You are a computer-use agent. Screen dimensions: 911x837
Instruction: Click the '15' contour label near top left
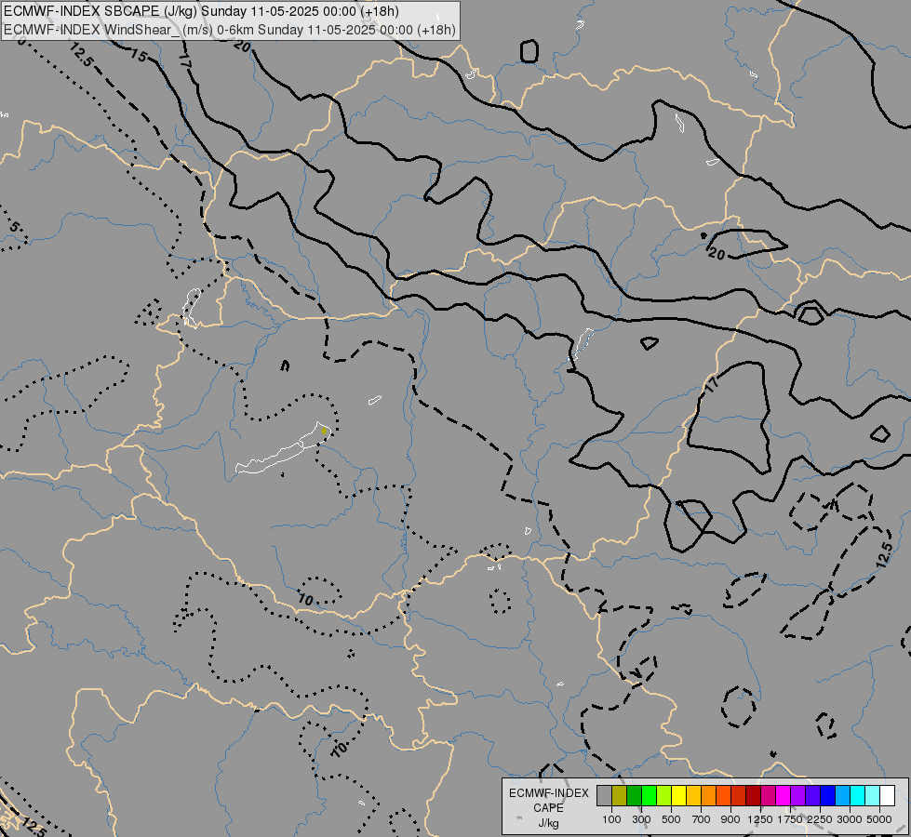coord(139,56)
